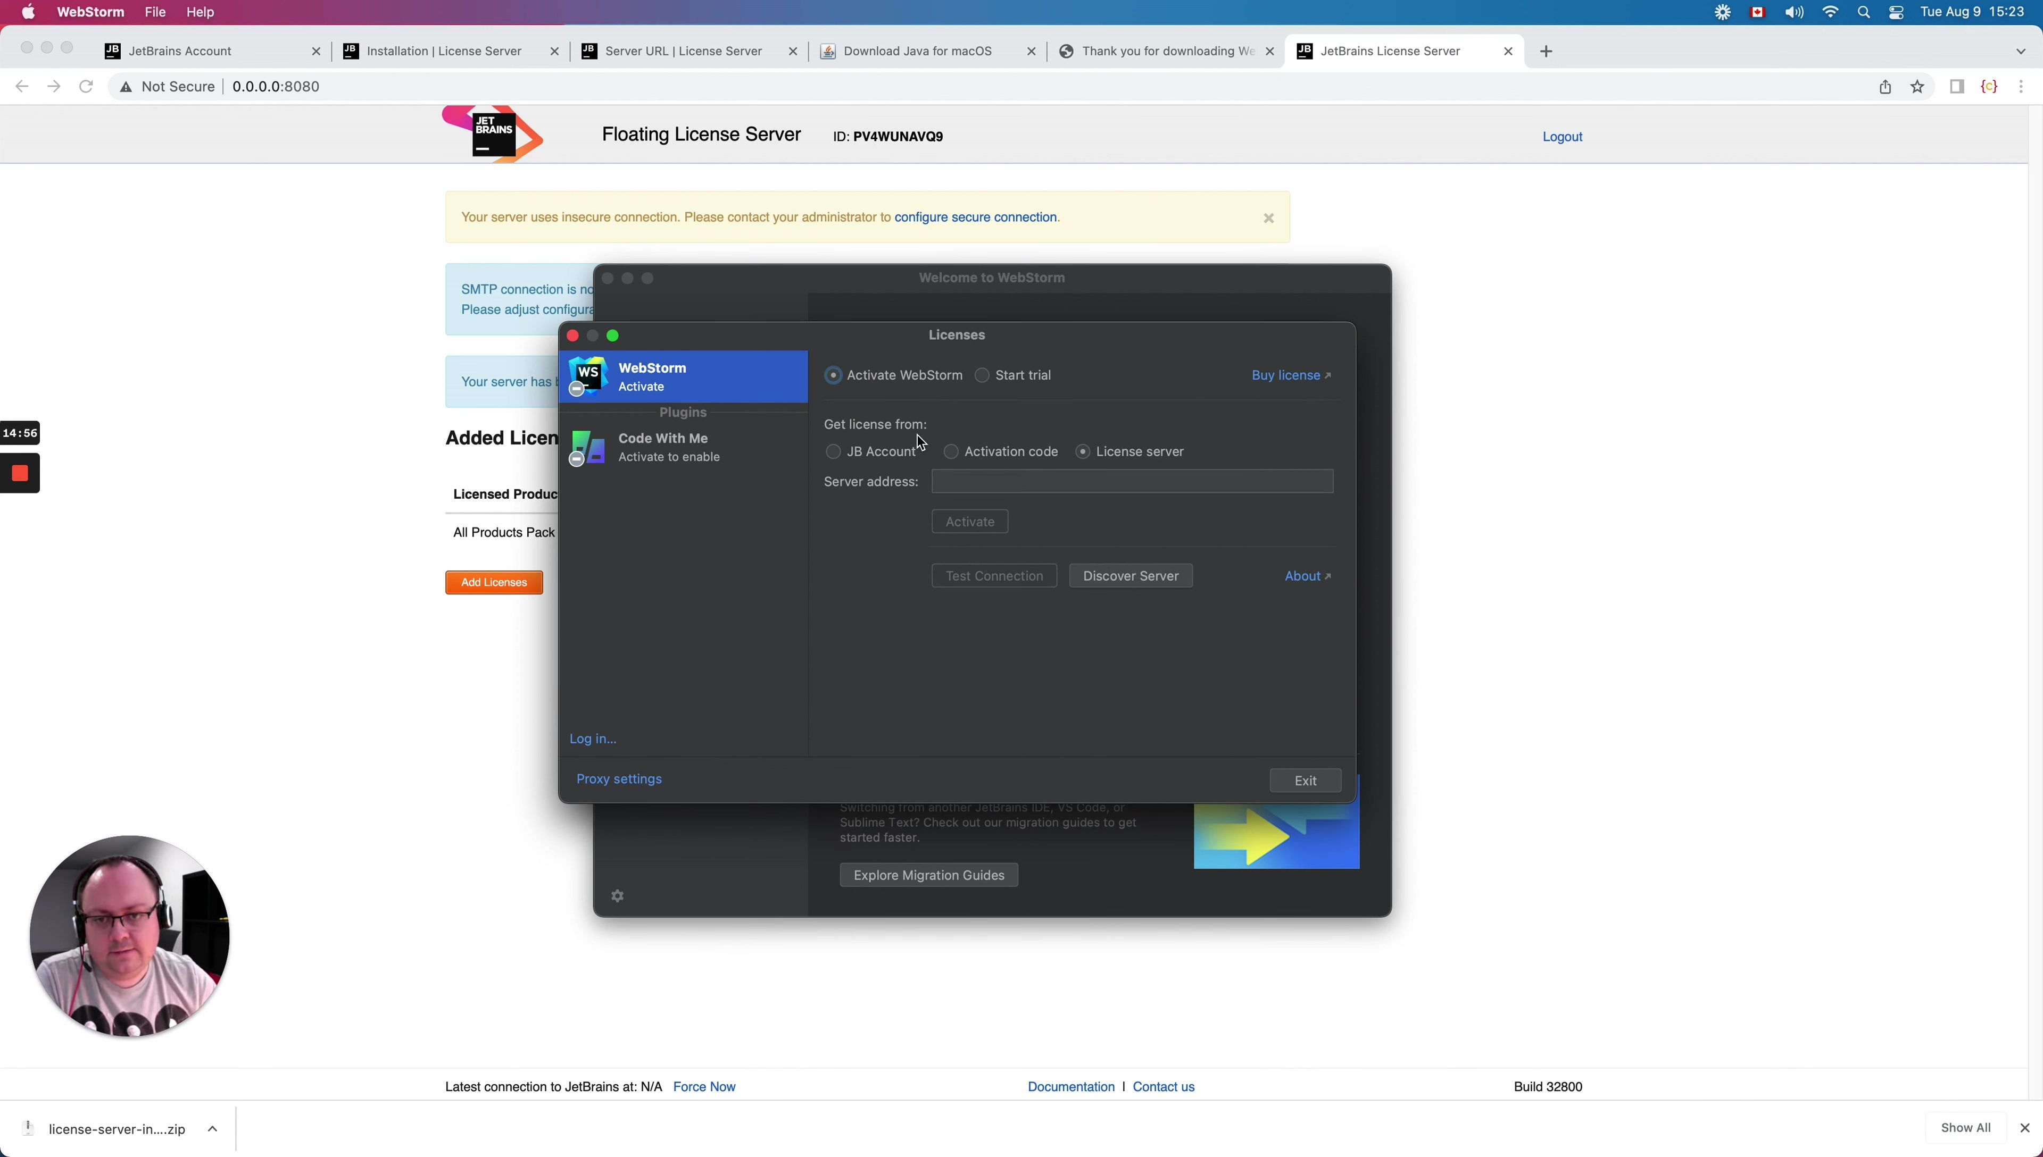Viewport: 2043px width, 1157px height.
Task: Click the Logout link
Action: click(1562, 137)
